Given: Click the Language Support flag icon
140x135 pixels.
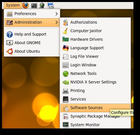Looking at the screenshot, I should 66,48.
